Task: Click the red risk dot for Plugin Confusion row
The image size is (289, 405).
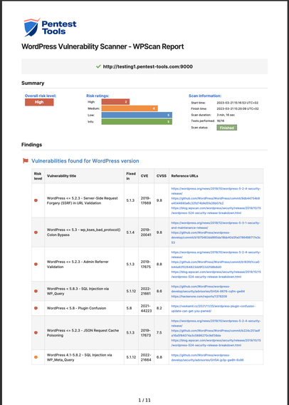Action: click(x=36, y=308)
